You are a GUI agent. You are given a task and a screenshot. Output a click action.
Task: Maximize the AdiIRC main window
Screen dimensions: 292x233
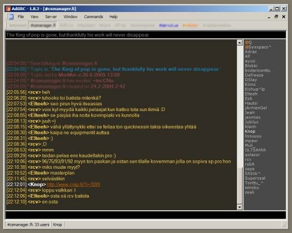(x=277, y=8)
